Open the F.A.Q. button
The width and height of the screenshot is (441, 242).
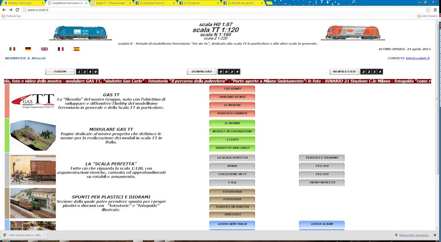click(x=232, y=183)
